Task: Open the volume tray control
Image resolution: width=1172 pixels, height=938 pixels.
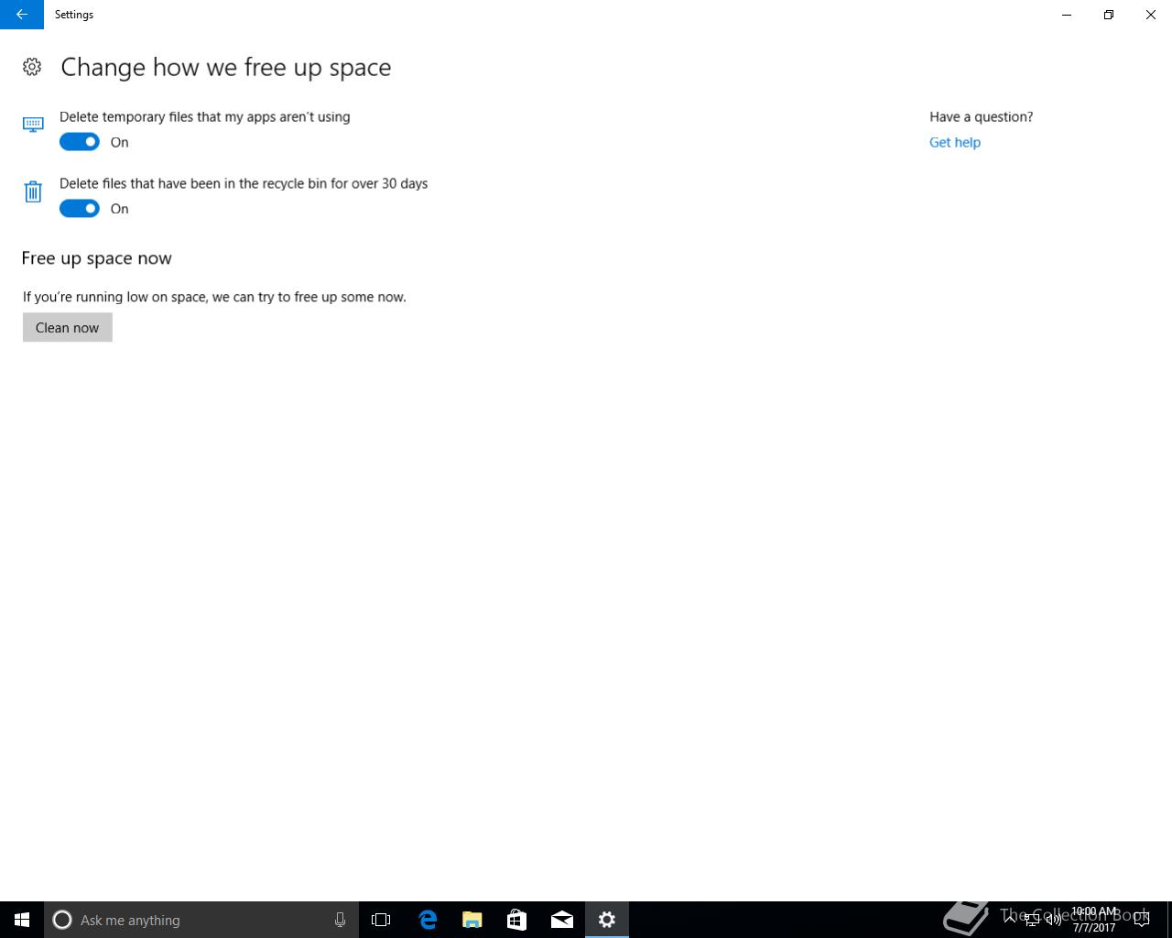Action: pos(1054,920)
